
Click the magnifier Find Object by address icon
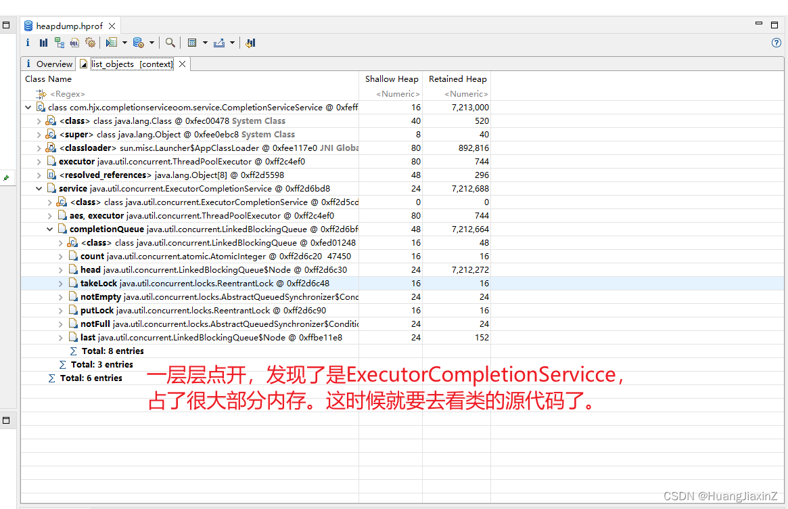point(170,43)
